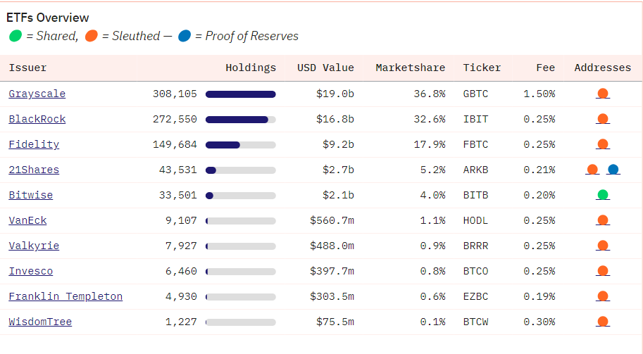Click Fidelity's orange address dot
643x354 pixels.
point(602,144)
